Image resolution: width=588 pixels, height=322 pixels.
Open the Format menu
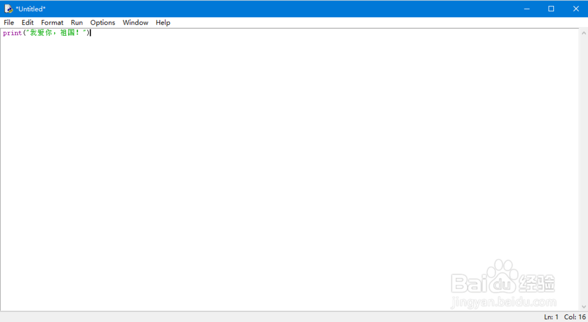point(52,22)
